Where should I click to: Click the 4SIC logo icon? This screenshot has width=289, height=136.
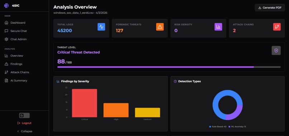pos(6,5)
